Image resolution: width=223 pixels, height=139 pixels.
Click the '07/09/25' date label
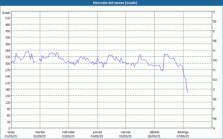183,136
